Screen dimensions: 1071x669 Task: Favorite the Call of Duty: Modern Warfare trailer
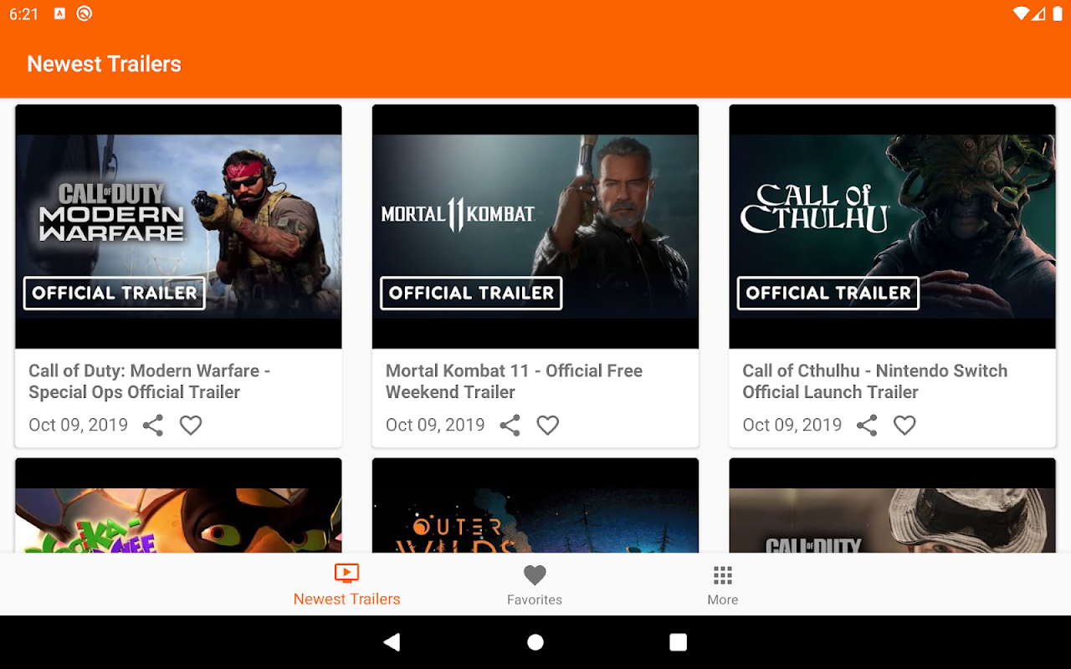(x=191, y=426)
